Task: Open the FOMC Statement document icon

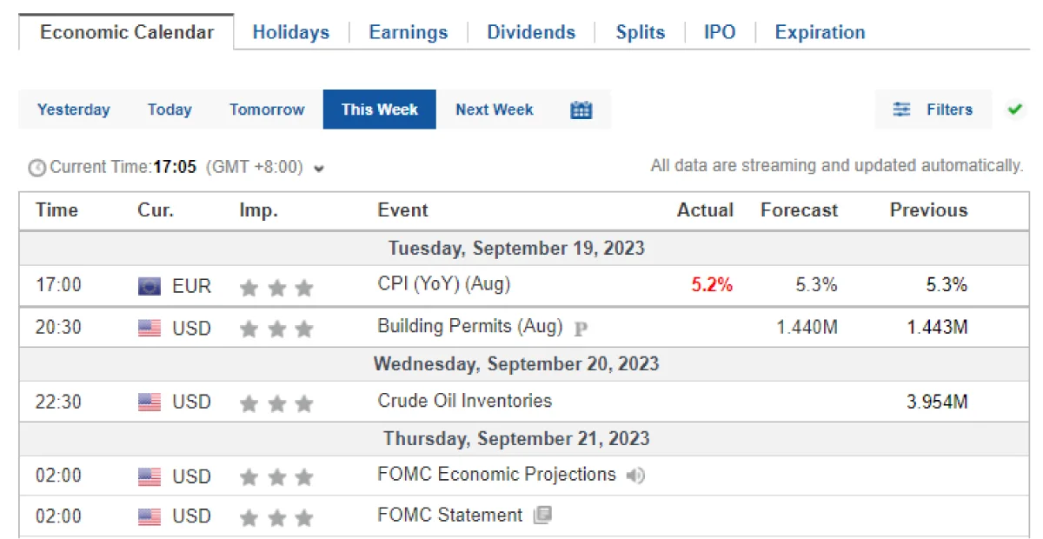Action: (x=543, y=515)
